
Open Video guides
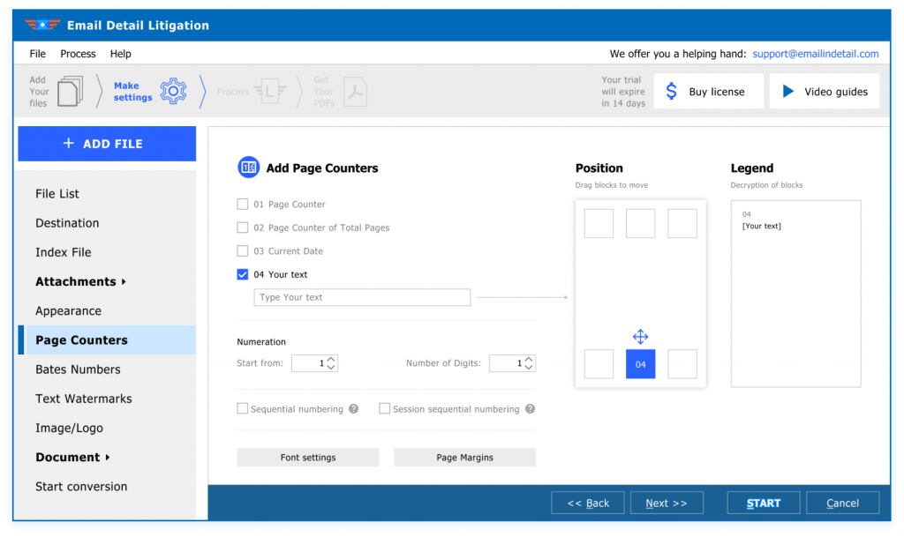[825, 91]
